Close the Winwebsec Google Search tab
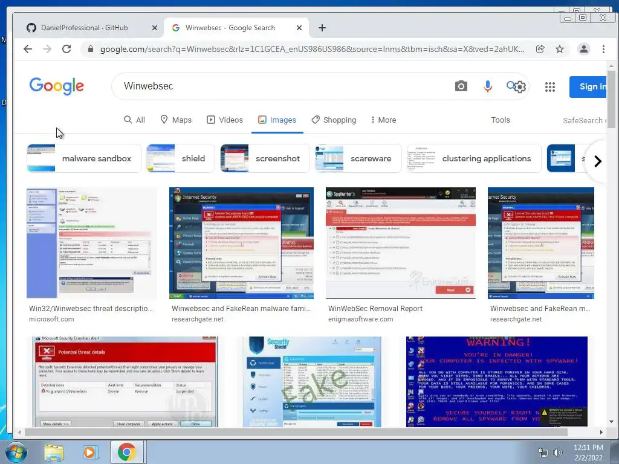The width and height of the screenshot is (619, 464). point(299,28)
